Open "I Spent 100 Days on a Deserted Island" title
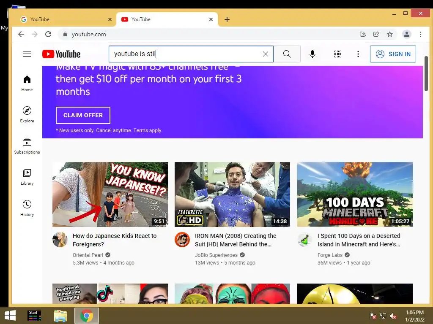The height and width of the screenshot is (324, 433). tap(359, 240)
